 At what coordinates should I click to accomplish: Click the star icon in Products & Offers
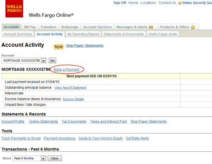tap(193, 27)
